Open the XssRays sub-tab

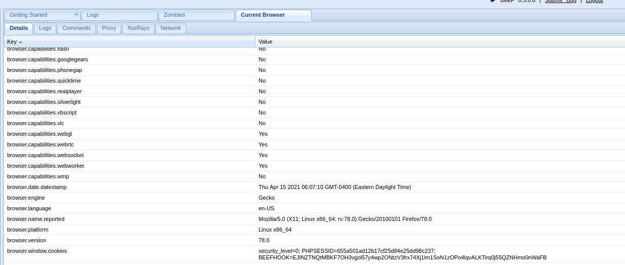coord(138,28)
